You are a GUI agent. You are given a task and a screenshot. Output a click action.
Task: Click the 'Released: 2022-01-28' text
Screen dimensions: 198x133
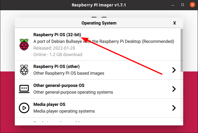pos(54,48)
